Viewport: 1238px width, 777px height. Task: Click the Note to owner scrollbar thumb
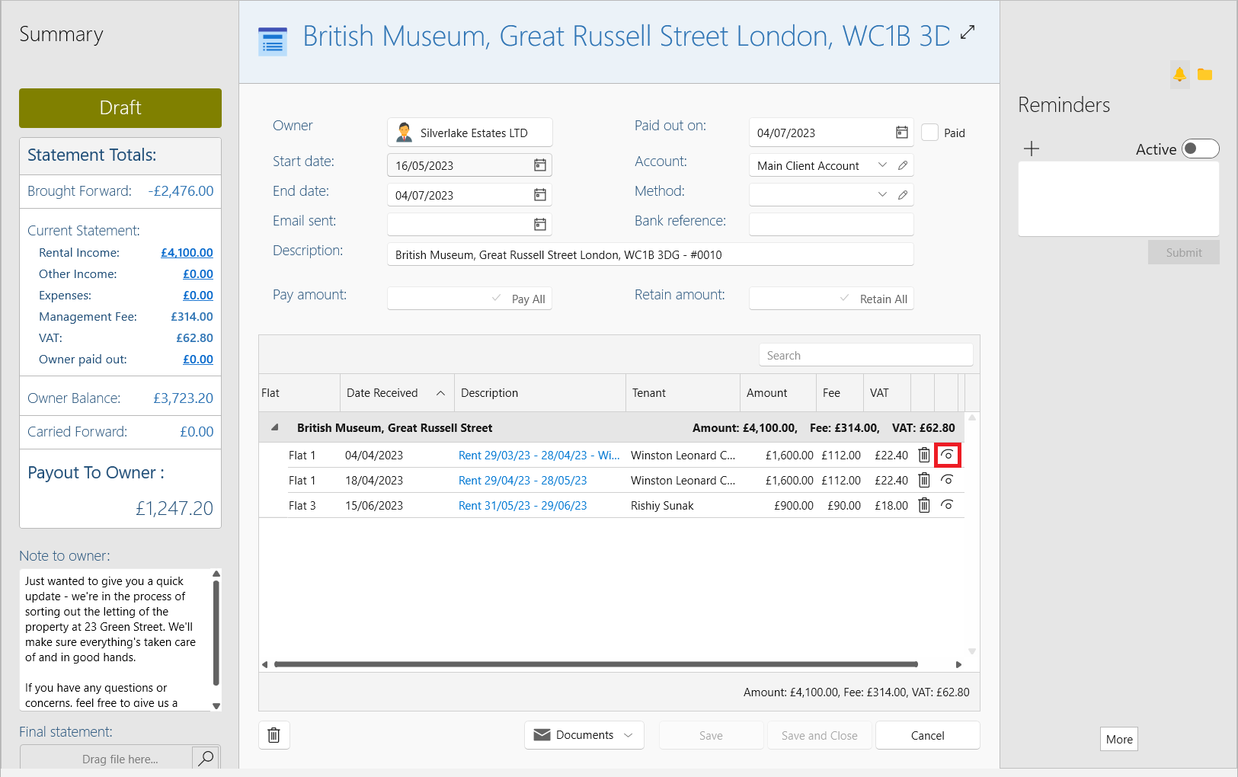(216, 632)
